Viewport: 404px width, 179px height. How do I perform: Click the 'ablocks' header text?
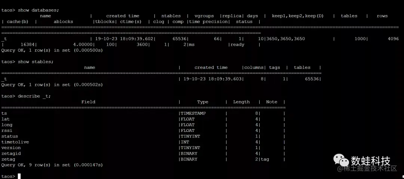point(63,22)
